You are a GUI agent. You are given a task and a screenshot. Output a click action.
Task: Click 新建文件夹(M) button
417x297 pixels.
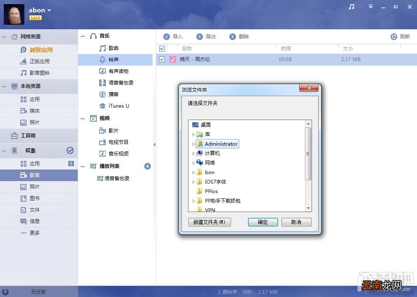point(210,222)
